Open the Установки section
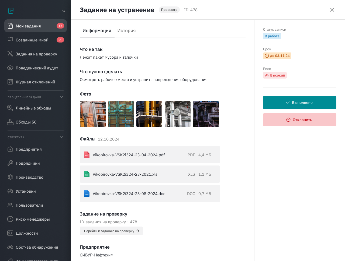345x261 pixels. pos(36,191)
